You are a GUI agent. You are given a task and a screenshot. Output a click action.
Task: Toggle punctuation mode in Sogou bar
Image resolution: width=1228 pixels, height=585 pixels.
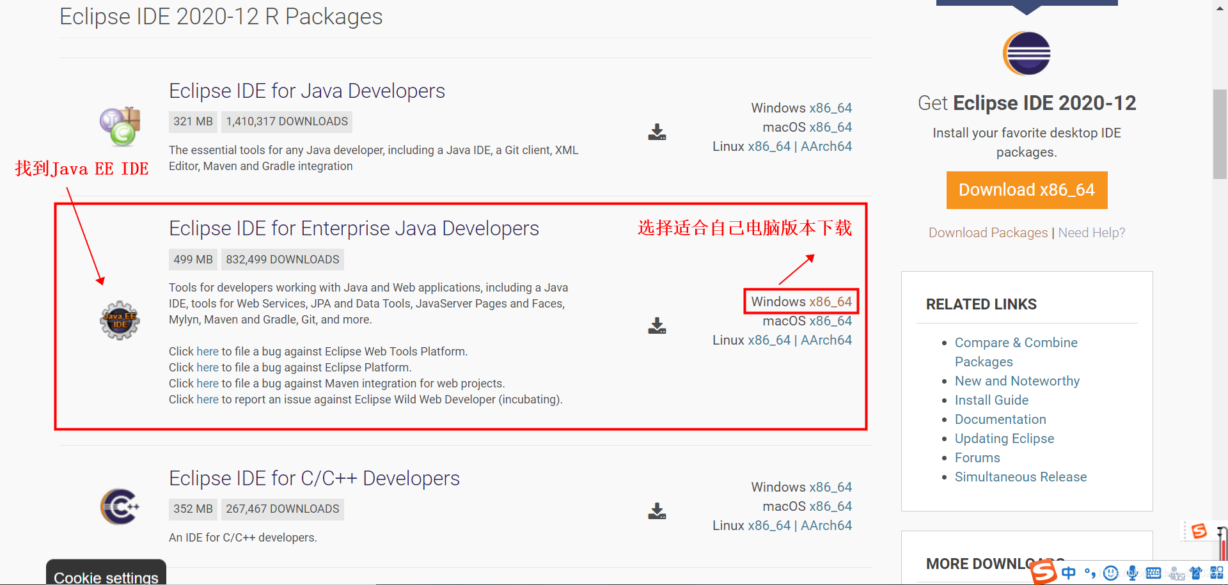(1090, 573)
